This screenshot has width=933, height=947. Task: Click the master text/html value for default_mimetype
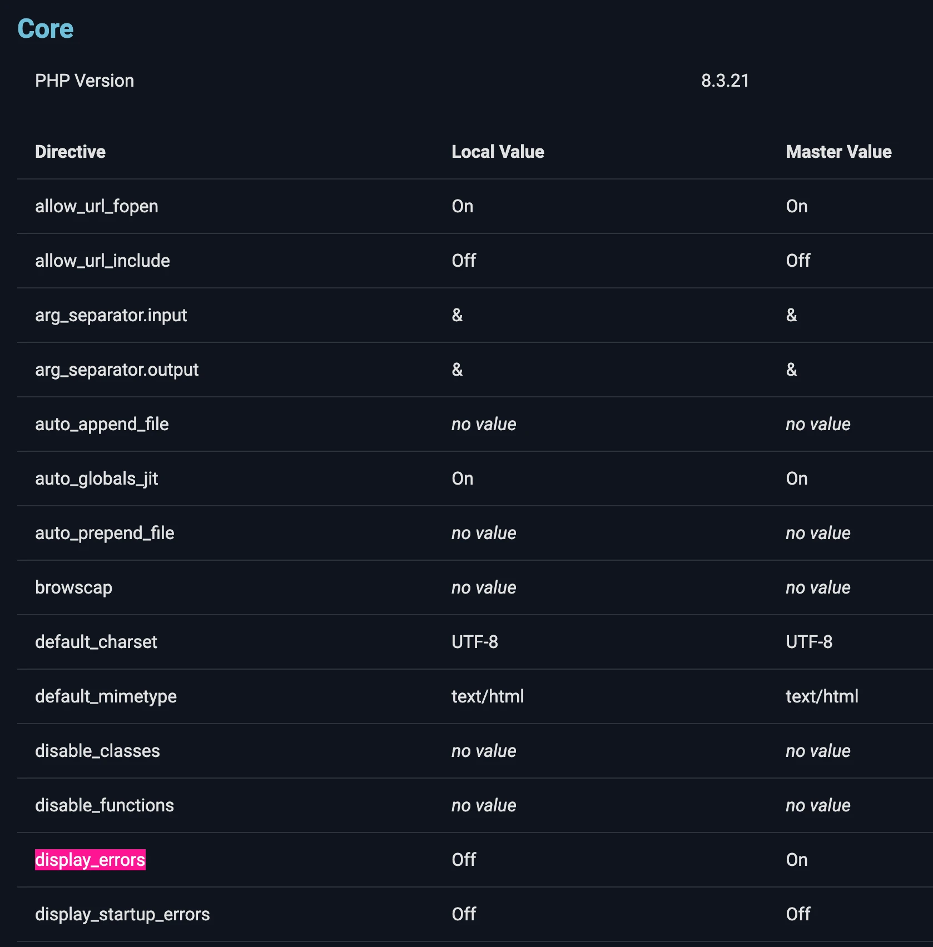pyautogui.click(x=821, y=696)
